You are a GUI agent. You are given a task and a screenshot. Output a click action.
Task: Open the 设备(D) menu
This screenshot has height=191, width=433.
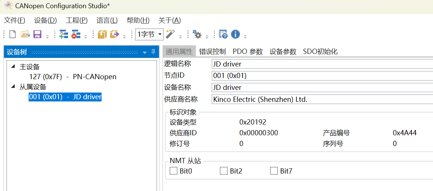tap(45, 20)
